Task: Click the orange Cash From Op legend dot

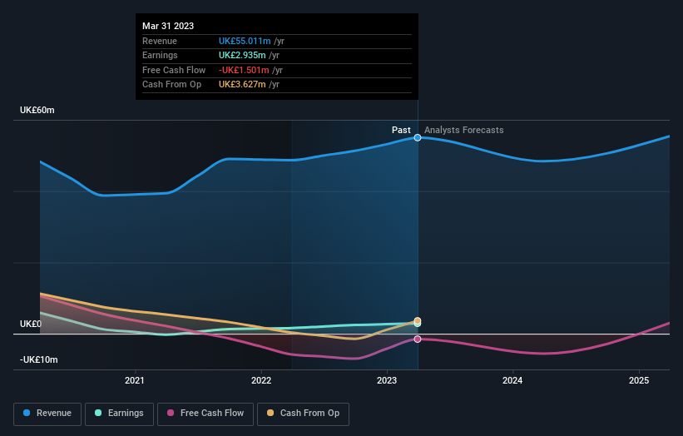Action: coord(270,413)
